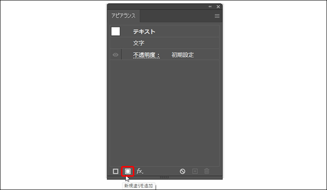Click the Add New Fill icon
The image size is (327, 190).
[128, 171]
